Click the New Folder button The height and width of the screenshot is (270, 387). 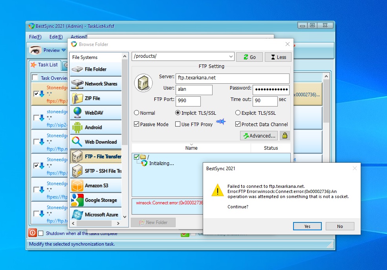click(153, 222)
